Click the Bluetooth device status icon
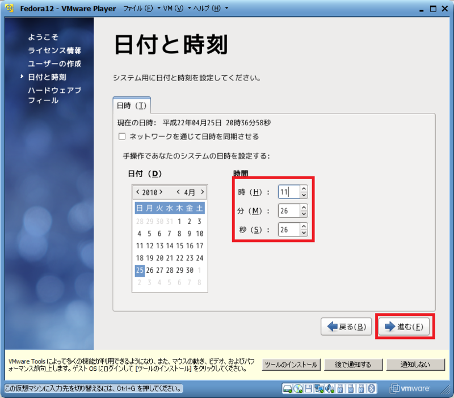Viewport: 454px width, 398px height. 371,389
